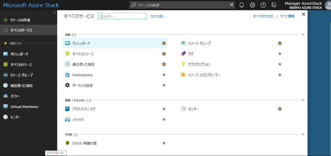This screenshot has width=331, height=156.
Task: Click the DDoS 保護計画 shield icon
Action: click(x=67, y=143)
